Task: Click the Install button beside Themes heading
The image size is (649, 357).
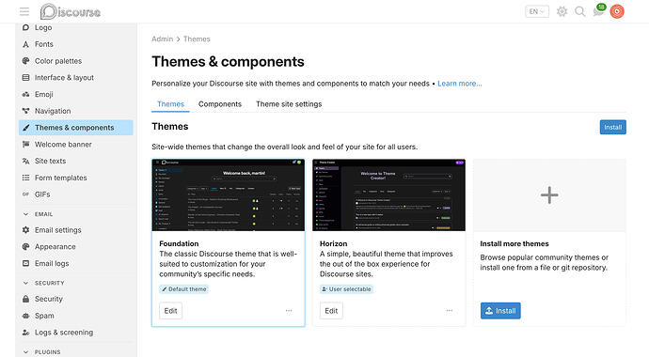Action: (613, 127)
